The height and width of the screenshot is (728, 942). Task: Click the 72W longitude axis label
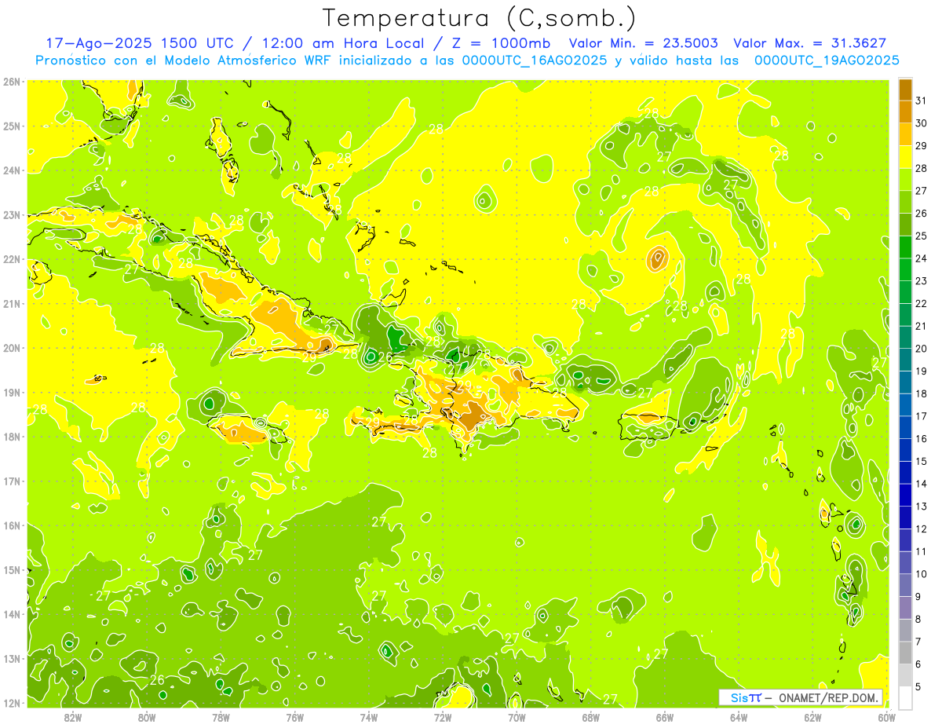(x=443, y=717)
